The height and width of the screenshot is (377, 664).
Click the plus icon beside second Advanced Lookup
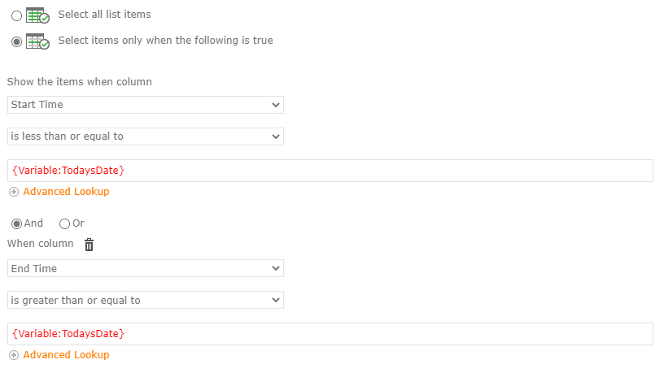coord(14,355)
